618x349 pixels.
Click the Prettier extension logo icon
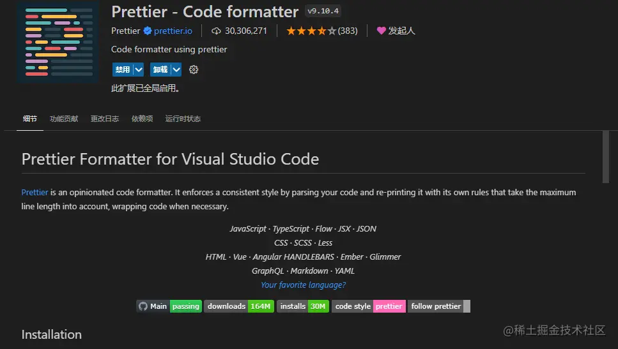(58, 42)
